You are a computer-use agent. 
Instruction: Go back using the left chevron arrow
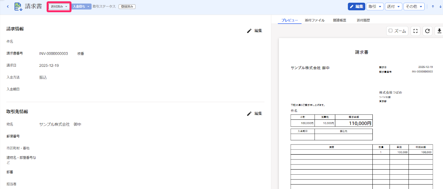[x=8, y=7]
